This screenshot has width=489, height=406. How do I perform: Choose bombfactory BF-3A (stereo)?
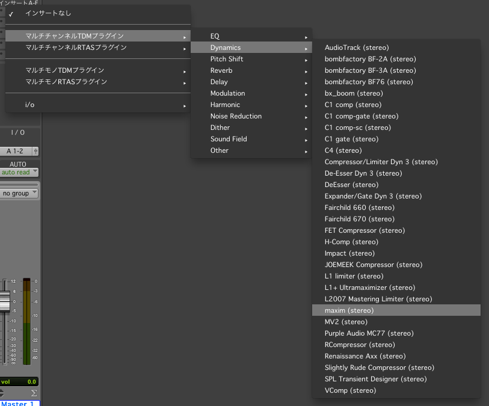tap(396, 70)
